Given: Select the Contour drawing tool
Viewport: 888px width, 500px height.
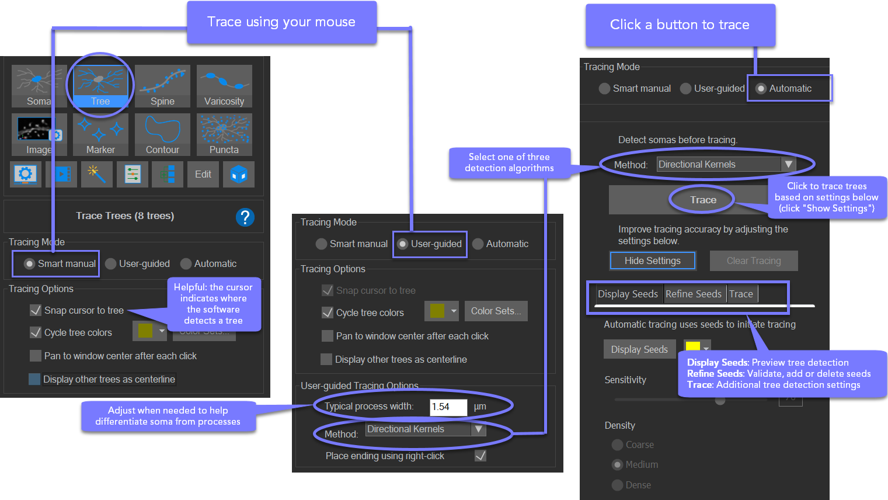Looking at the screenshot, I should pyautogui.click(x=162, y=134).
